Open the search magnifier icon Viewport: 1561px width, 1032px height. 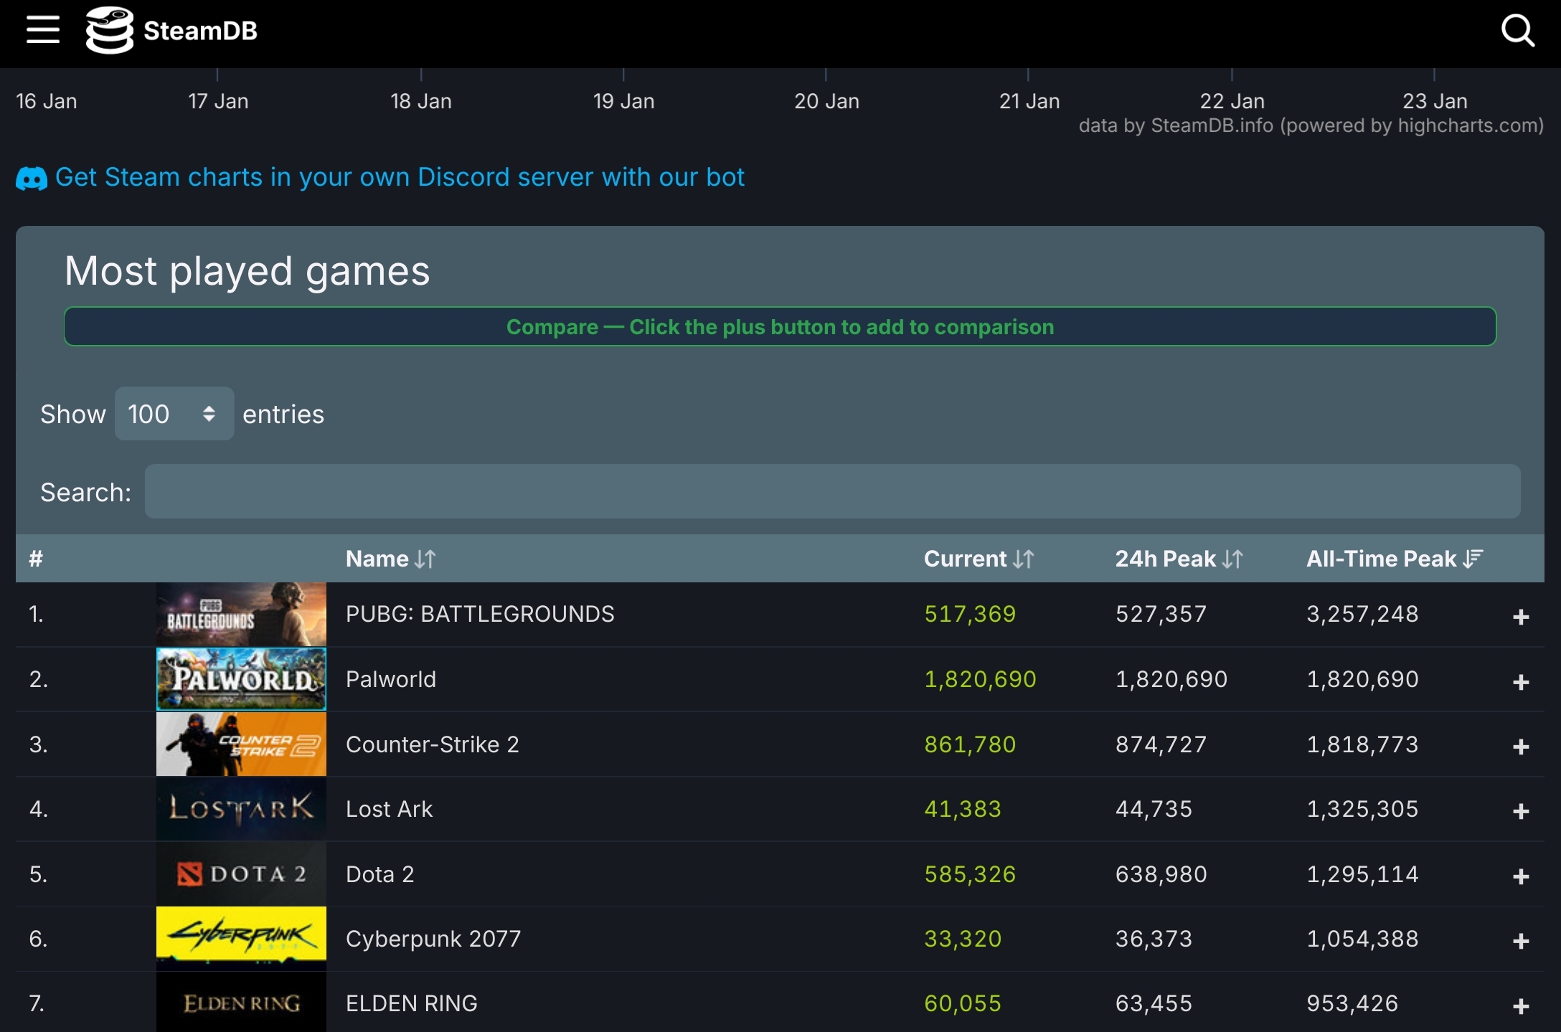click(1518, 30)
